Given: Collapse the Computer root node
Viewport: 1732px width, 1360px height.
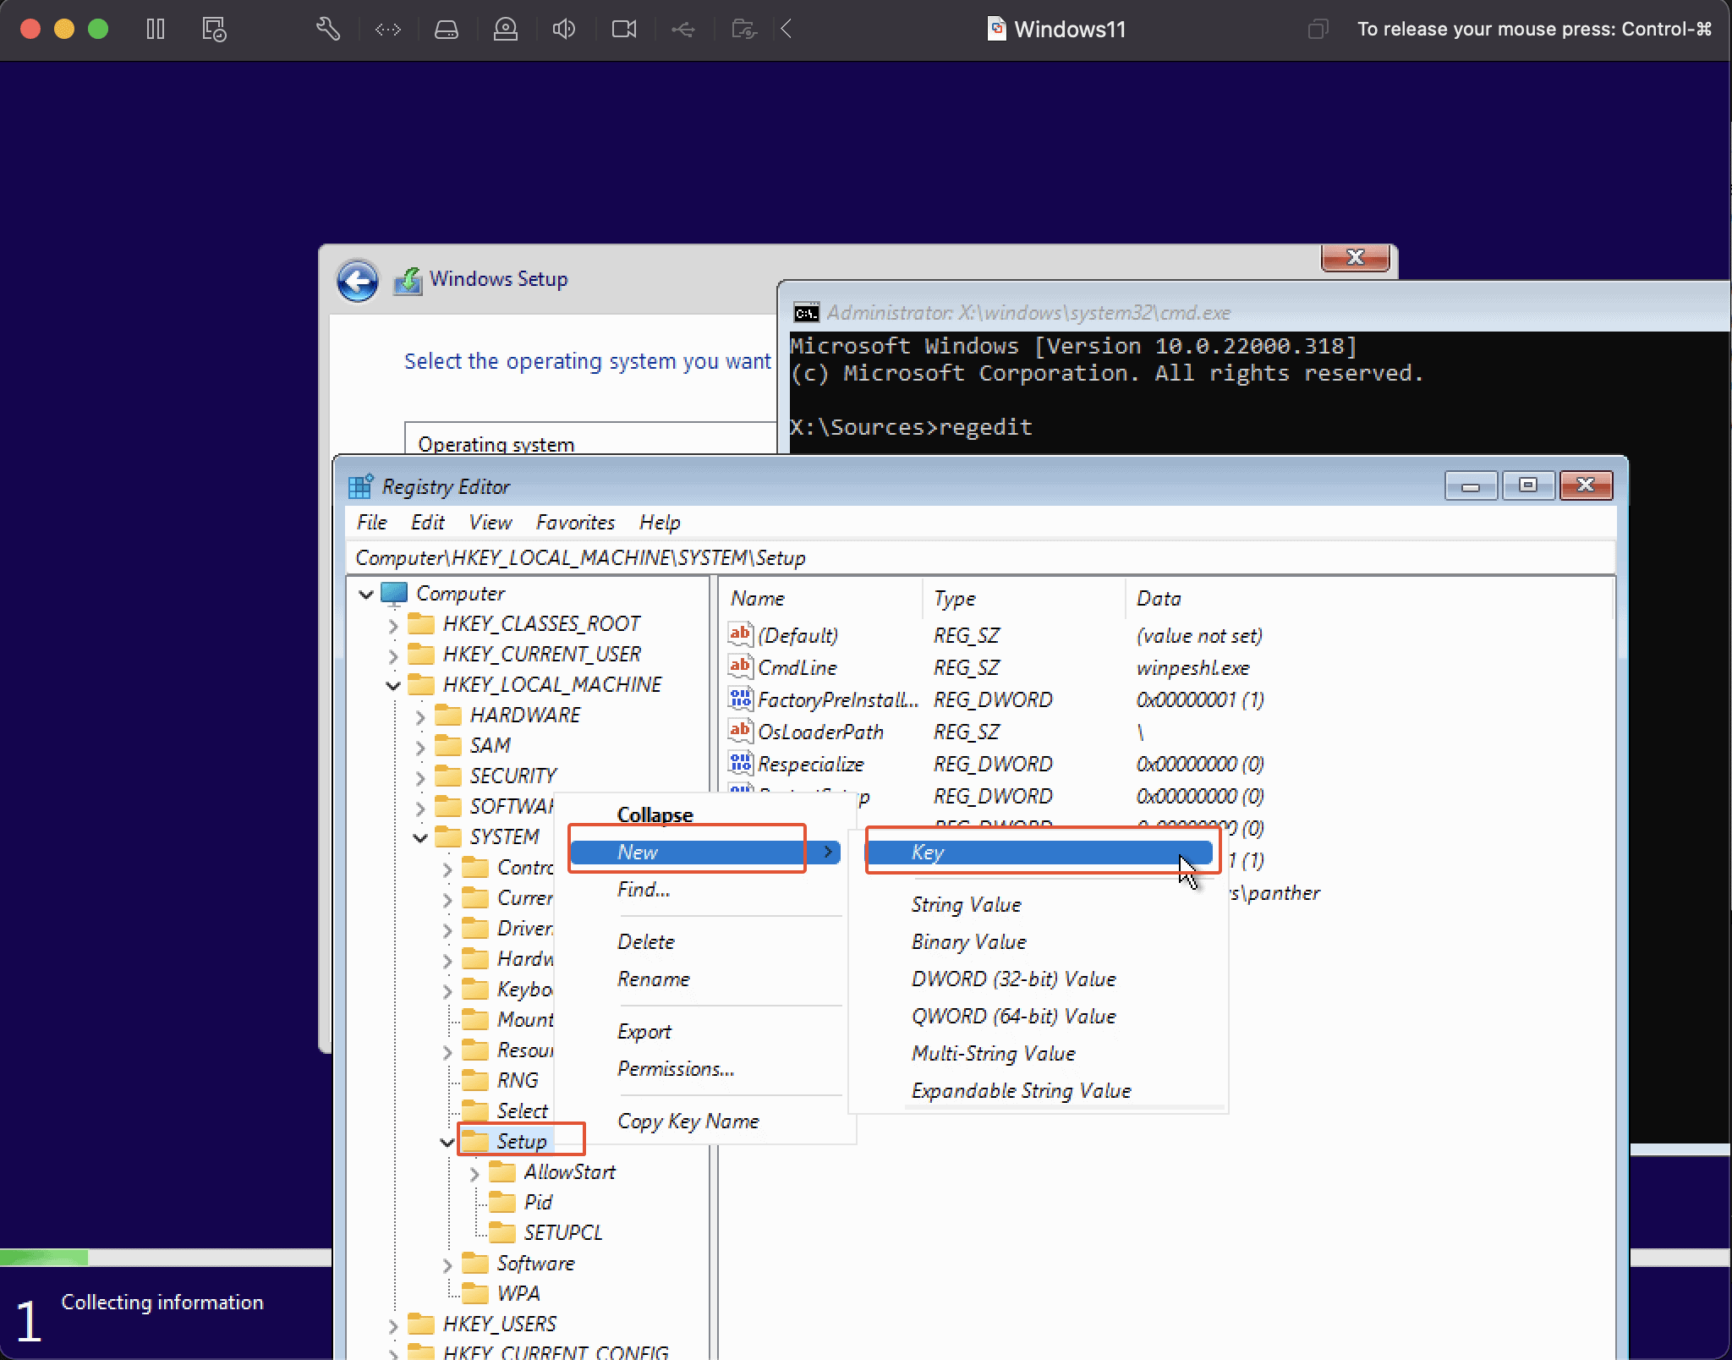Looking at the screenshot, I should [x=366, y=595].
